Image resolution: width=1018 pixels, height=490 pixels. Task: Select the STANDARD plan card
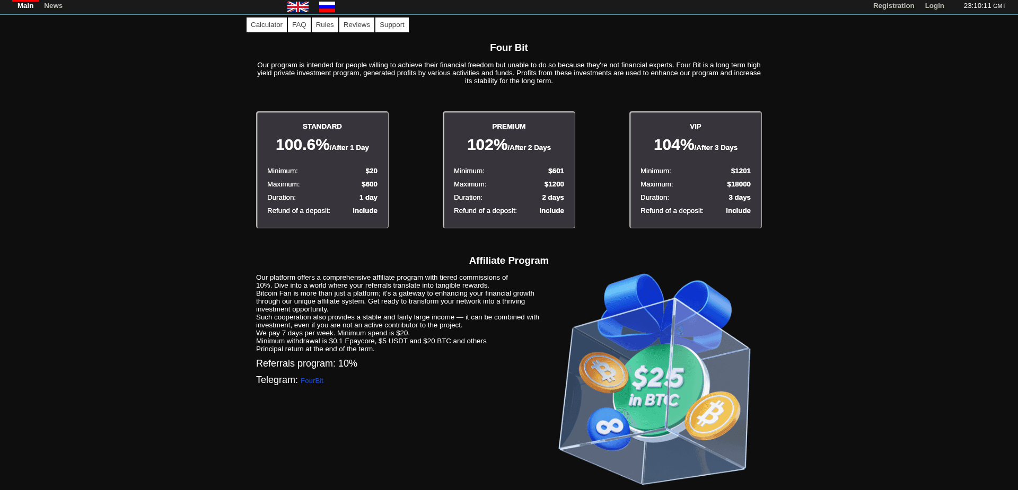coord(322,170)
